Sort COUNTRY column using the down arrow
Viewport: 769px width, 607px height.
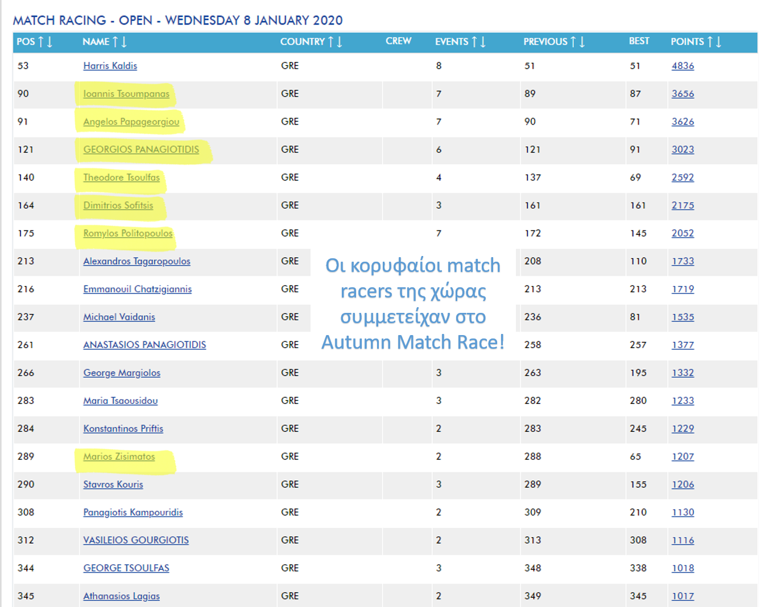point(340,42)
